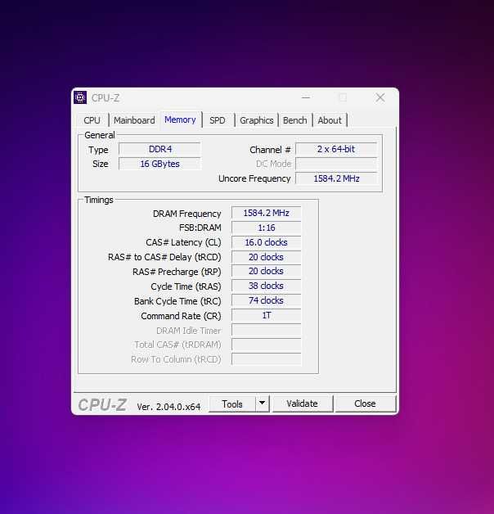The width and height of the screenshot is (494, 514).
Task: Click the "Uncore Frequency" label
Action: (254, 178)
